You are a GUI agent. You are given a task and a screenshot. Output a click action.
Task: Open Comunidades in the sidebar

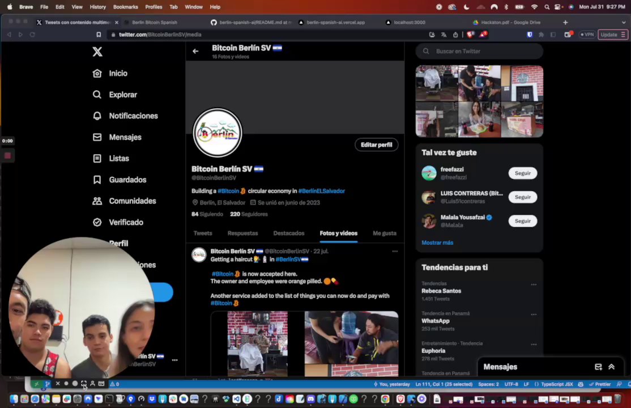tap(124, 201)
